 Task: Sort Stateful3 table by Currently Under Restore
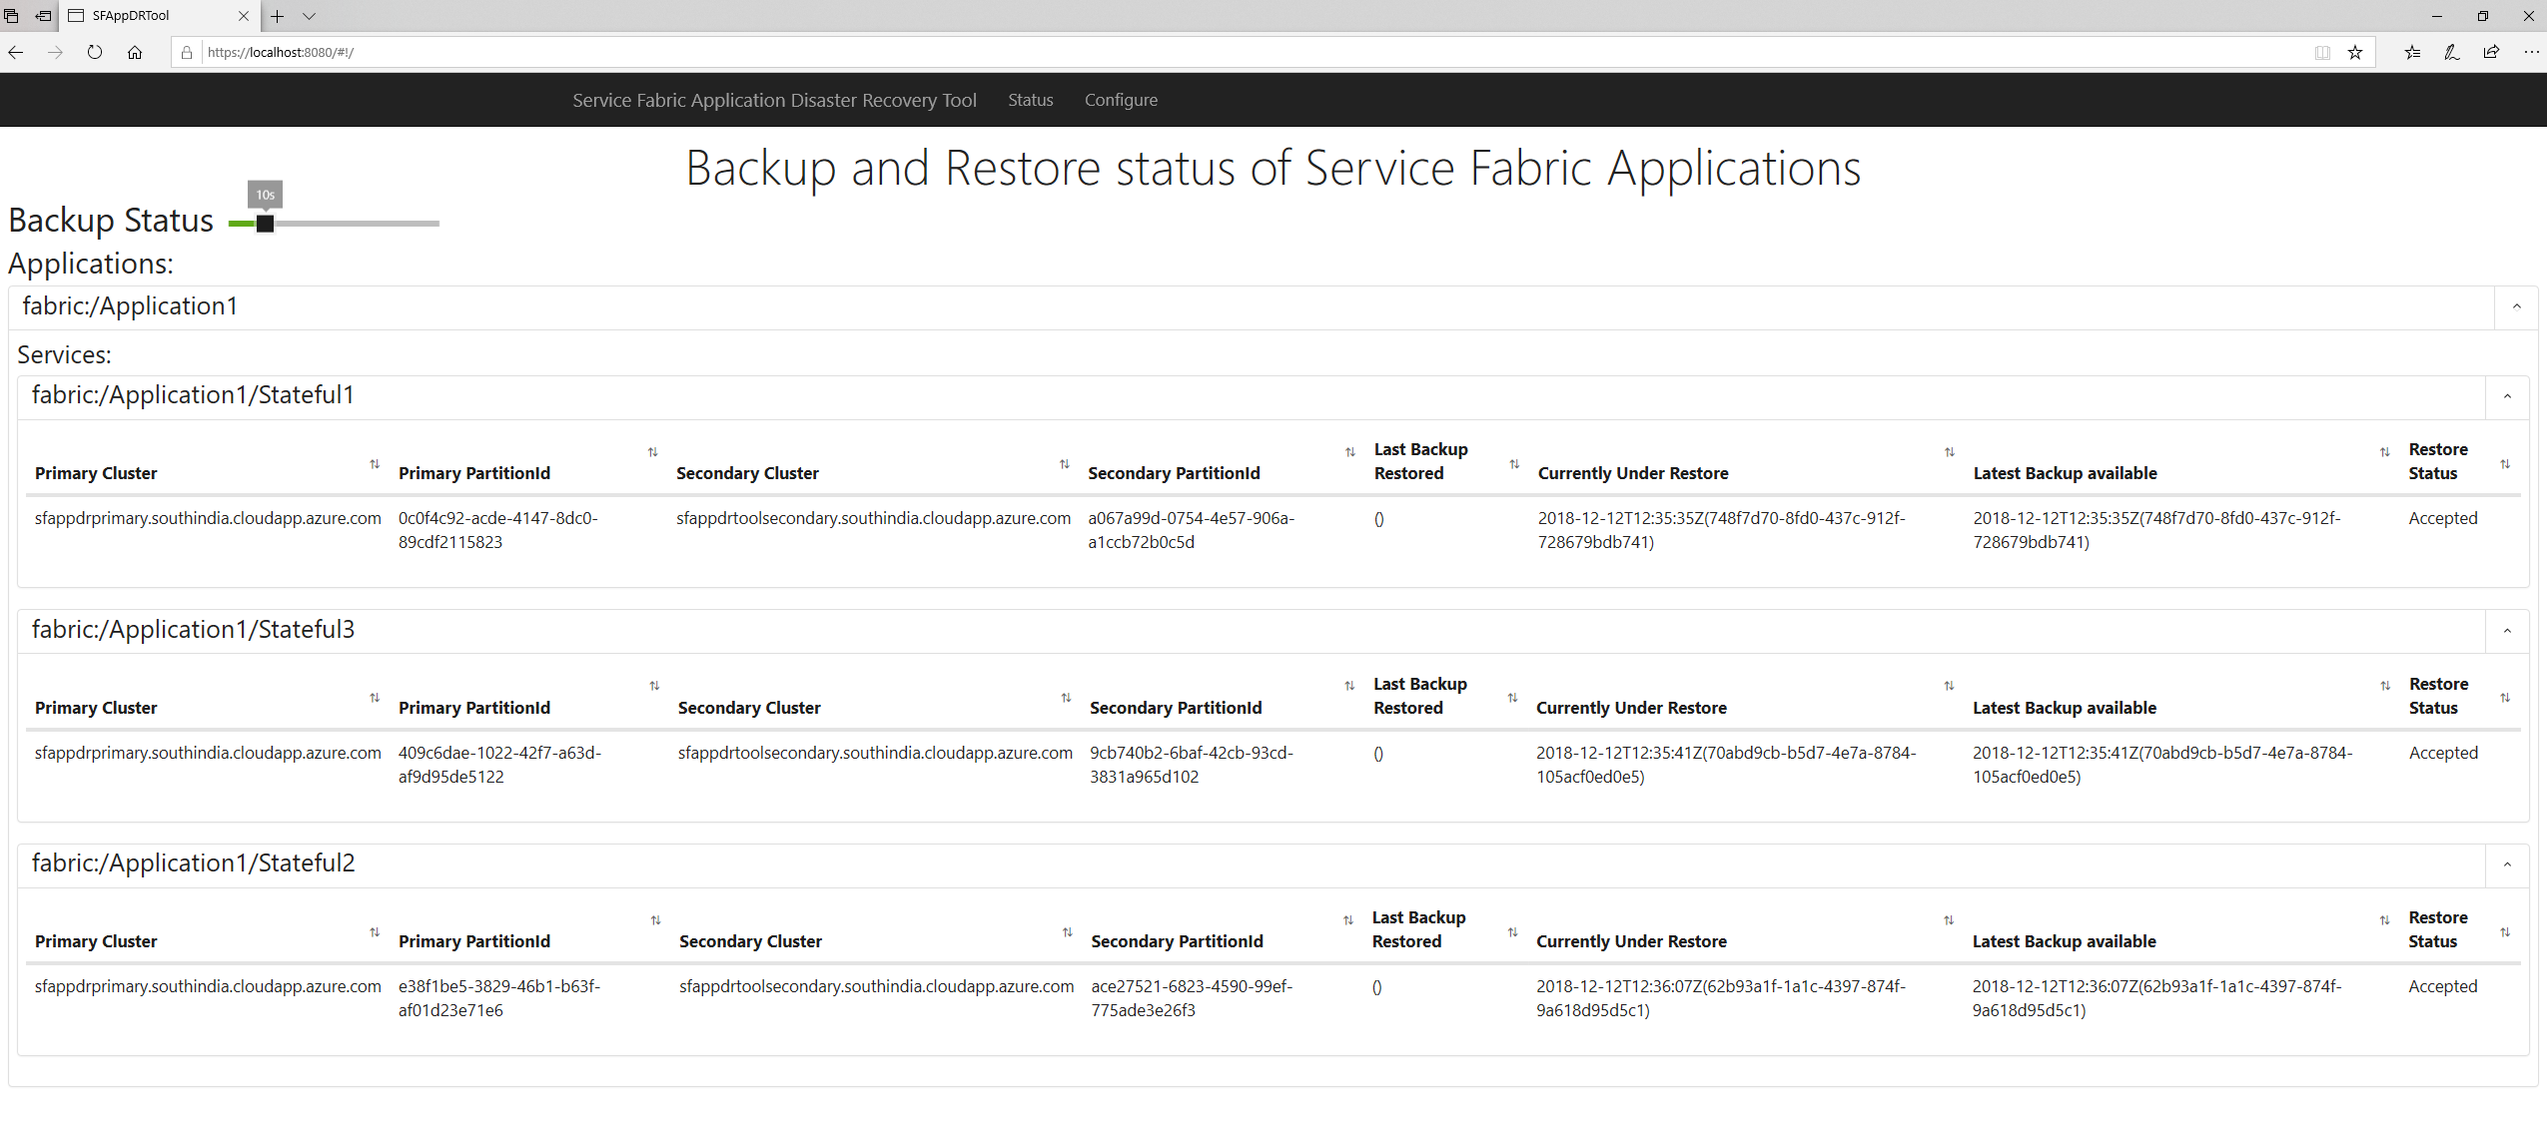point(1949,686)
